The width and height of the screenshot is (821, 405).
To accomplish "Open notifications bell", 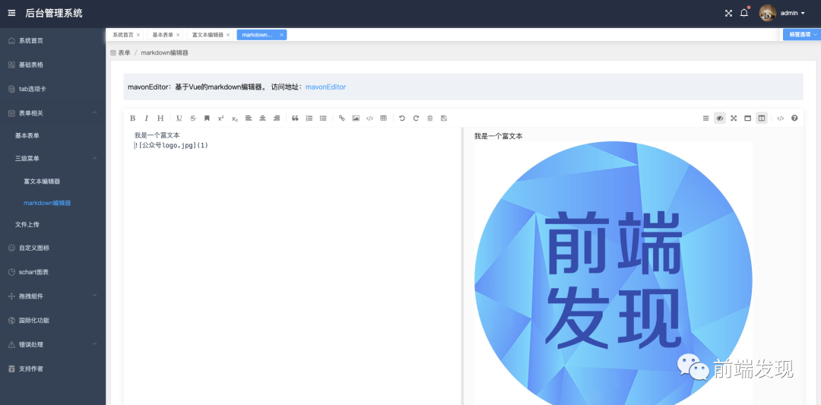I will coord(744,13).
